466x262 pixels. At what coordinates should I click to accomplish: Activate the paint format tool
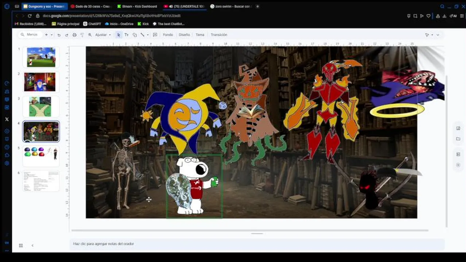[82, 35]
